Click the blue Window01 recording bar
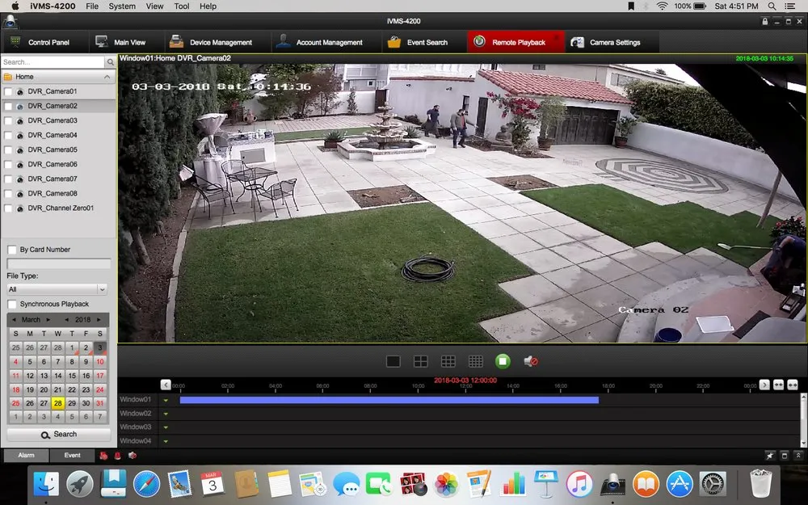Viewport: 808px width, 505px height. (389, 400)
